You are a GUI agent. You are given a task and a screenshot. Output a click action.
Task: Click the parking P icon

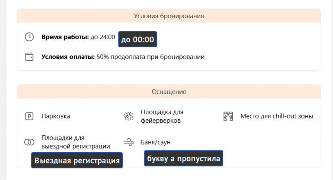29,116
